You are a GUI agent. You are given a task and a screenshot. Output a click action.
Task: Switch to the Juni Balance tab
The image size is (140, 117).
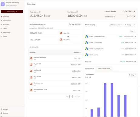(89, 69)
